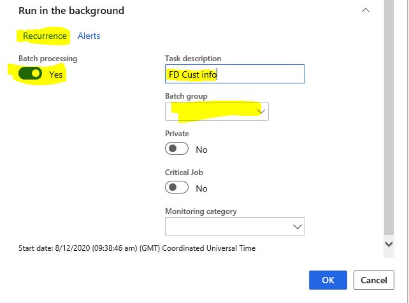The height and width of the screenshot is (303, 409).
Task: Collapse the Run in the background section
Action: pos(366,10)
